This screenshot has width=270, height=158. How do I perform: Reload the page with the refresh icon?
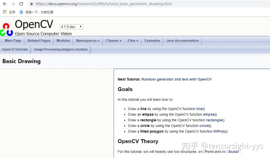click(21, 4)
